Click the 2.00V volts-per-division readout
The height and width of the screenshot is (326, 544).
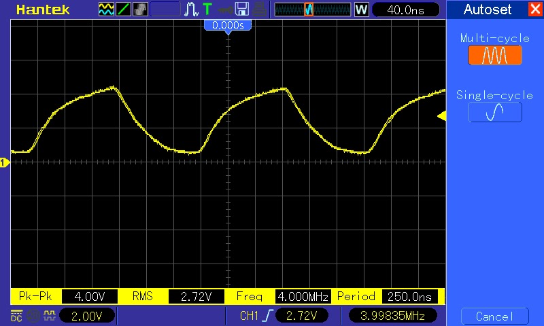click(x=87, y=316)
